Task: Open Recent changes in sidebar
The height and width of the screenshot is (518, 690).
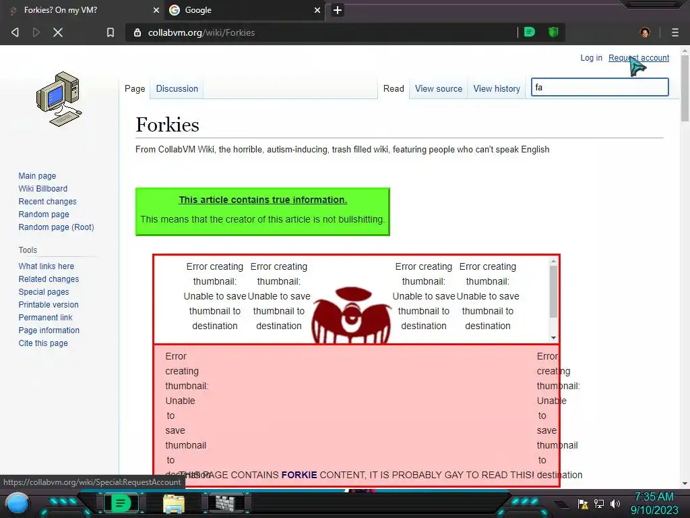Action: pos(47,201)
